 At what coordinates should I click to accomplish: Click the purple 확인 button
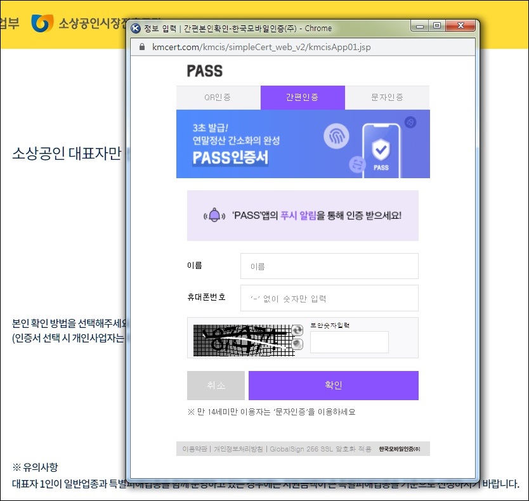(334, 386)
